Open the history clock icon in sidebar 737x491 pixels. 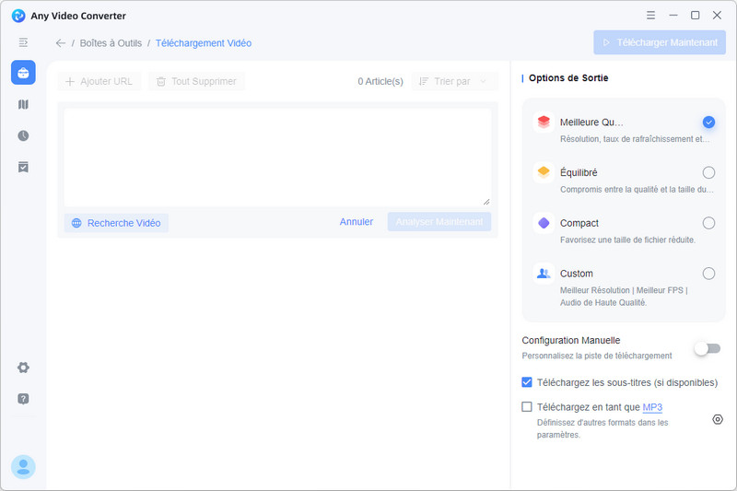tap(23, 135)
